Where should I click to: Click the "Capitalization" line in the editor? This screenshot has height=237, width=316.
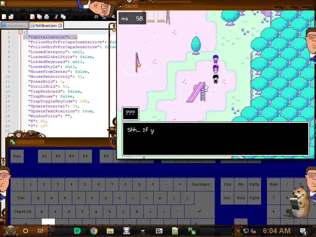pos(52,37)
